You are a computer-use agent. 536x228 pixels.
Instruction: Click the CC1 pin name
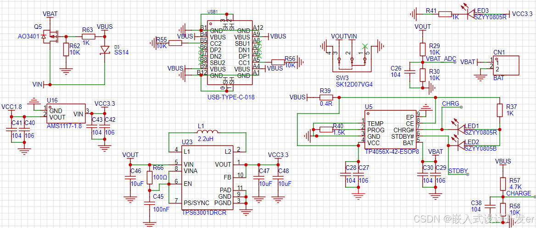coord(245,63)
